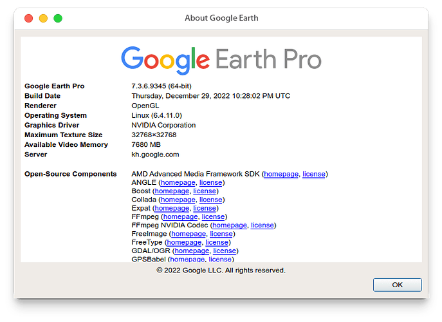Click the About Google Earth title text

(x=221, y=18)
